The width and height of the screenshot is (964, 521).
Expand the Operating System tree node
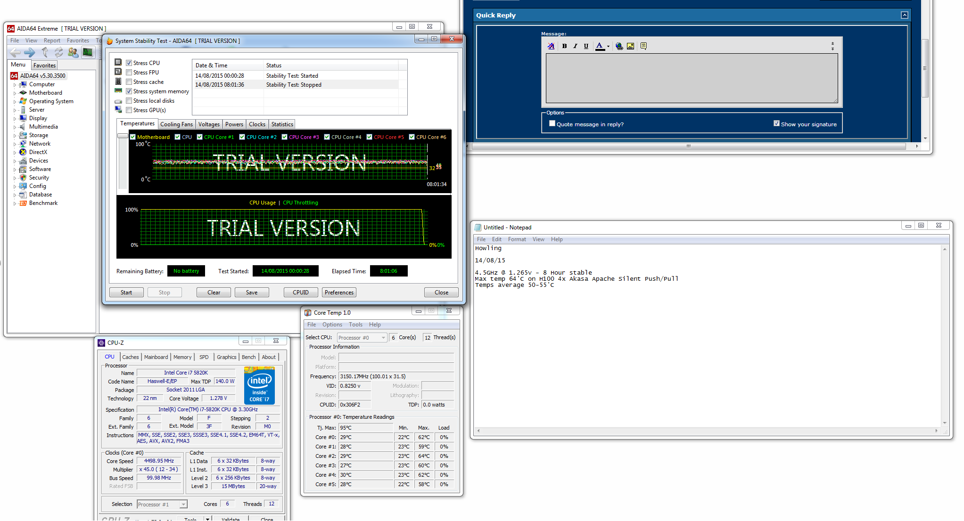(x=15, y=102)
